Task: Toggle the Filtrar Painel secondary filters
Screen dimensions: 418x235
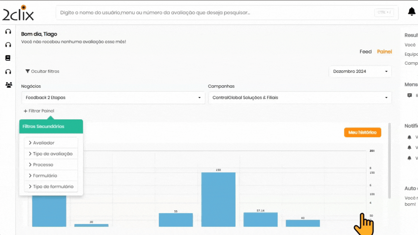Action: click(x=39, y=111)
